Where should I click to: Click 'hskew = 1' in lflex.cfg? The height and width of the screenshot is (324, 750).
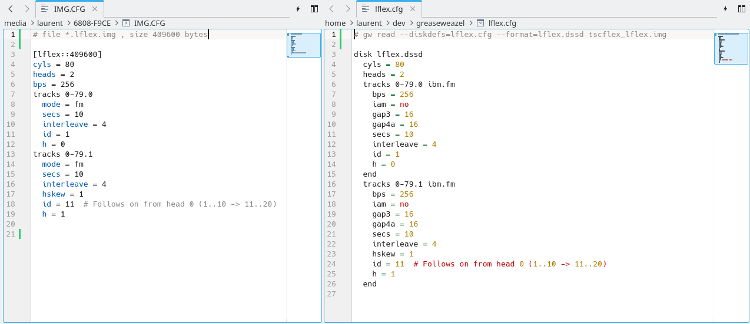pyautogui.click(x=393, y=254)
